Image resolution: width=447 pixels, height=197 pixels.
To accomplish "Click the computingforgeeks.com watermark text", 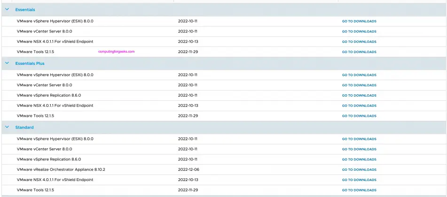I will point(116,52).
